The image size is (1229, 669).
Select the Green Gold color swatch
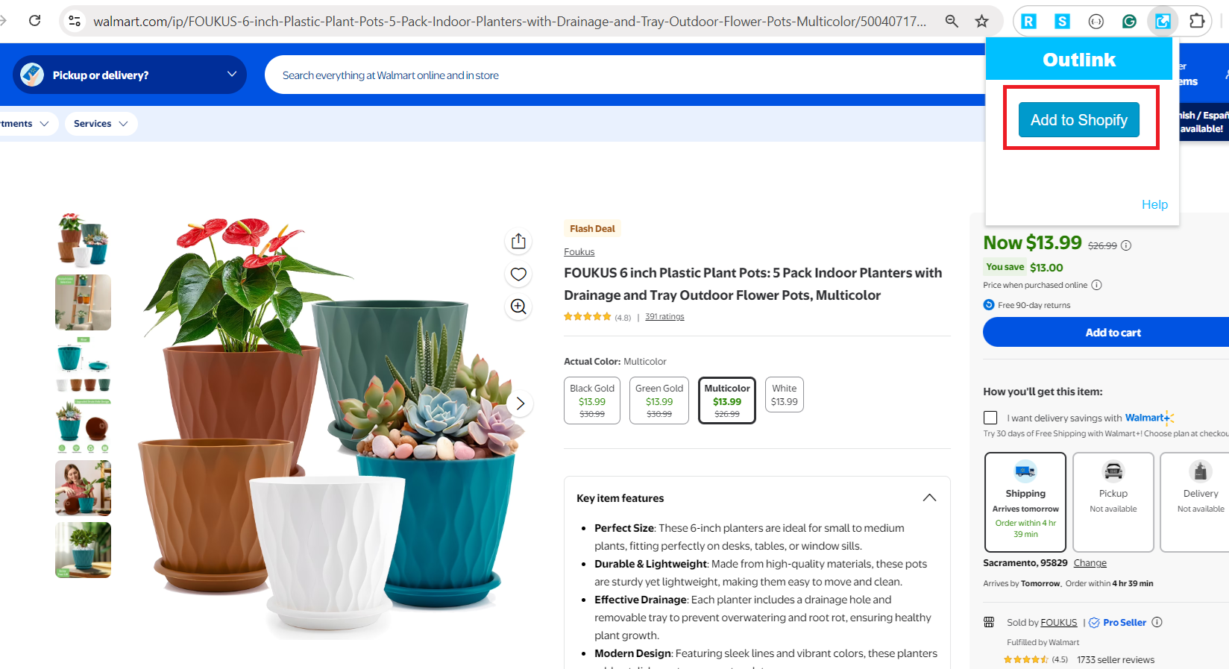659,401
